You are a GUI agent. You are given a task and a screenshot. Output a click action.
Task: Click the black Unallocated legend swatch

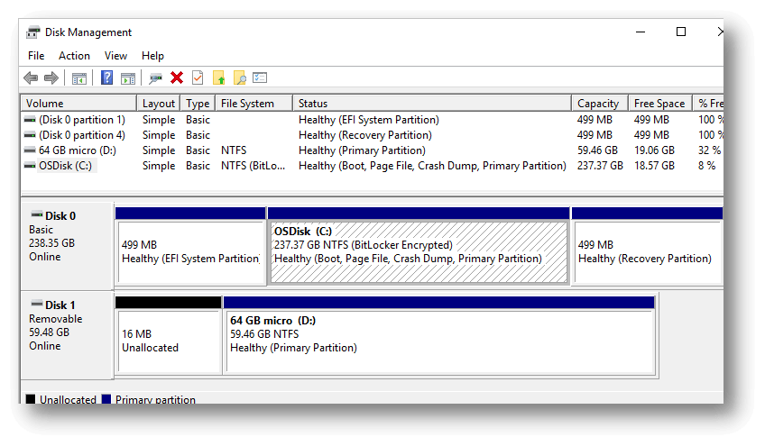[x=31, y=399]
